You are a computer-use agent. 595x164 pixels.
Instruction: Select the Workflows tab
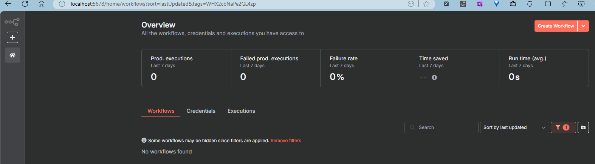(161, 111)
